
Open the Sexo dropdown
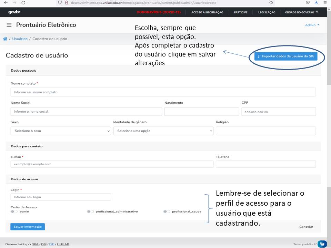coord(61,131)
